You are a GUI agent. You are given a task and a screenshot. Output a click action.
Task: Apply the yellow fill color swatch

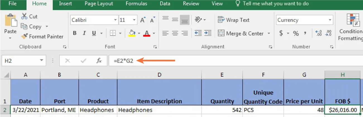(132, 33)
